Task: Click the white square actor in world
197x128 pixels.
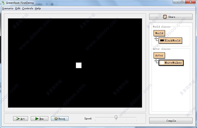Action: coord(79,65)
